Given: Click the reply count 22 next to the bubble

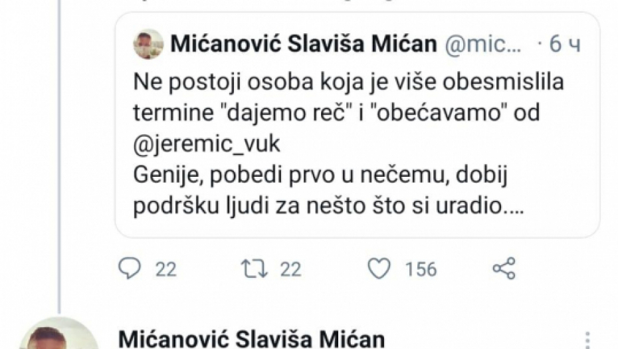Looking at the screenshot, I should click(x=165, y=269).
